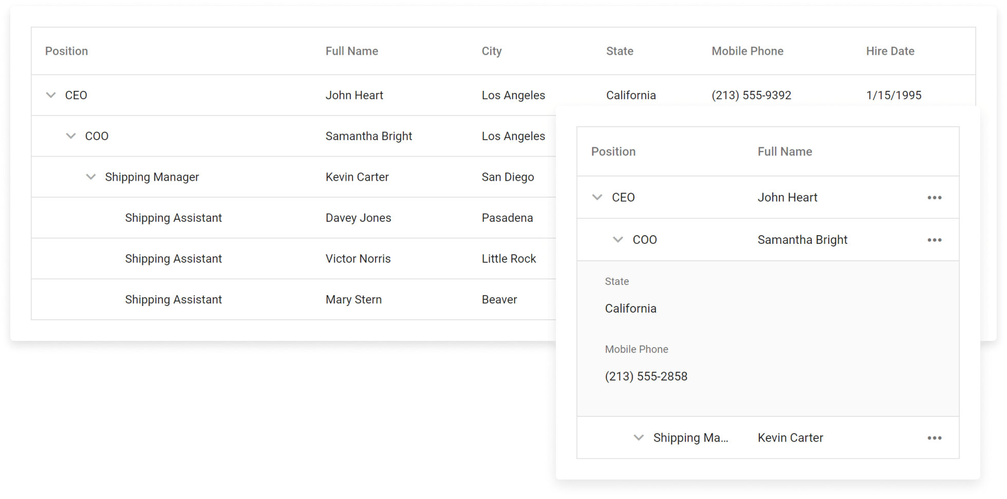Sort by the Mobile Phone column header

pyautogui.click(x=747, y=51)
